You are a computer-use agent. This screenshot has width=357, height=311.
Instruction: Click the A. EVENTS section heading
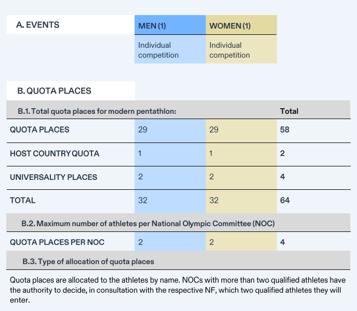click(x=38, y=24)
